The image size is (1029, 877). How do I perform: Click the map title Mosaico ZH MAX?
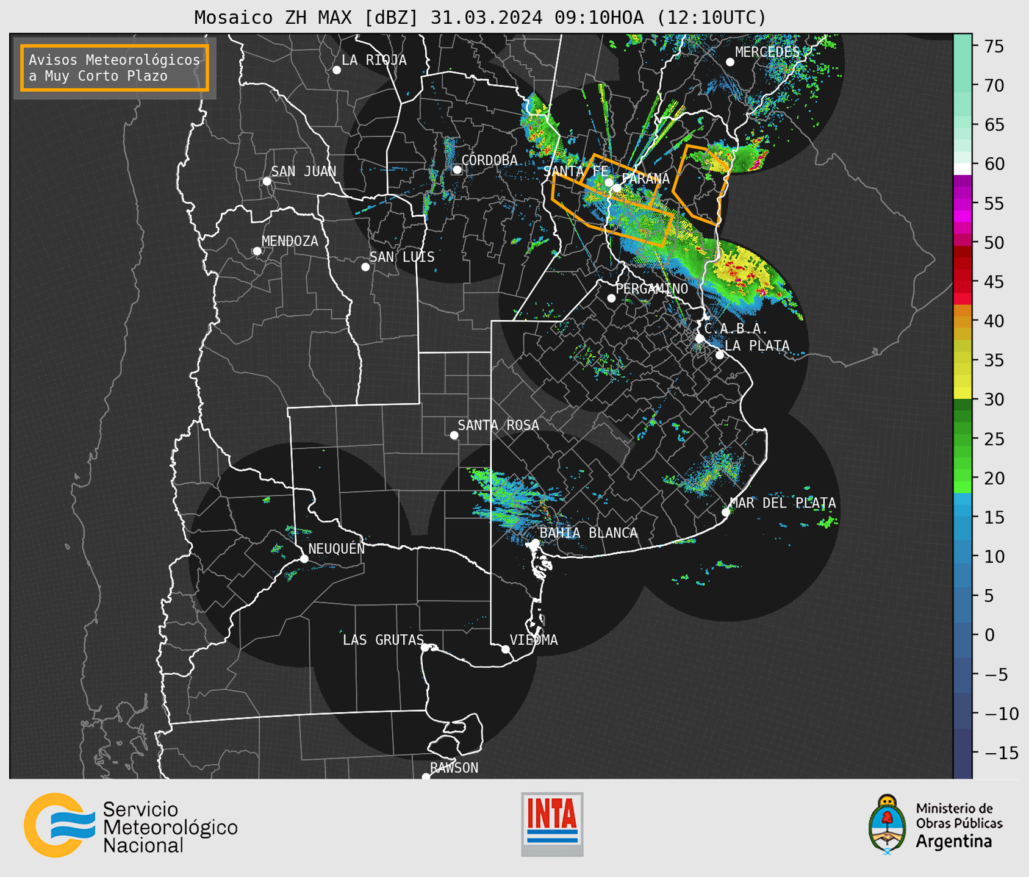(479, 18)
